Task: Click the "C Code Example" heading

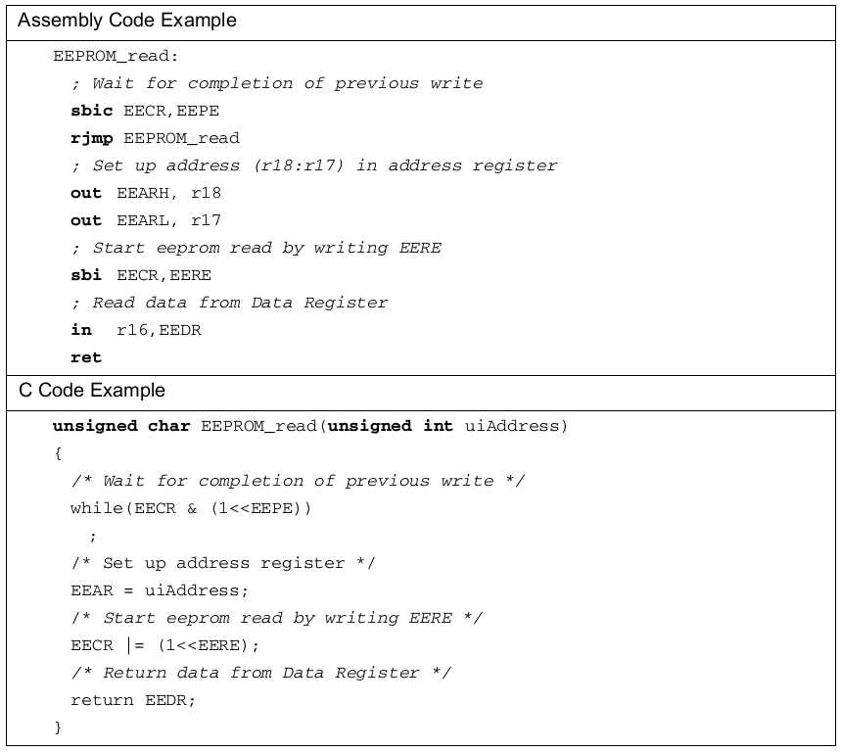Action: (x=92, y=391)
